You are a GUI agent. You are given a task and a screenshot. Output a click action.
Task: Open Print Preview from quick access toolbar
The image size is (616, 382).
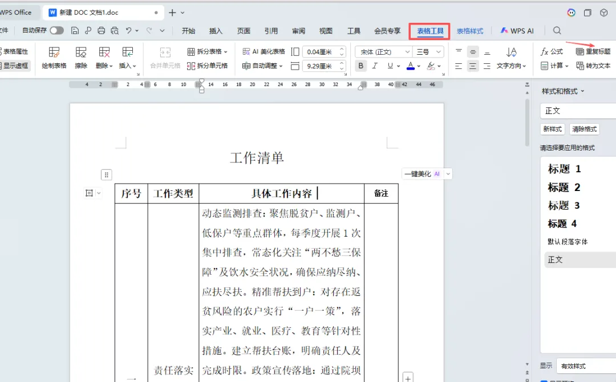115,31
